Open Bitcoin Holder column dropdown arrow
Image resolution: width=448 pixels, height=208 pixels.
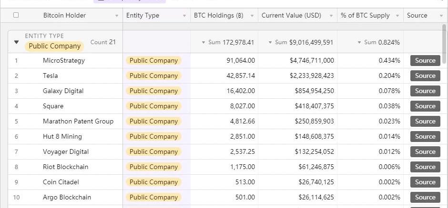(x=117, y=16)
